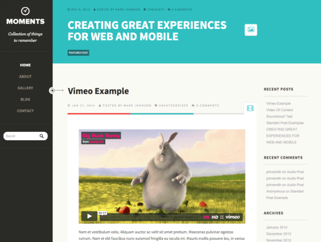
Task: Go to the Contact page
Action: tap(25, 111)
